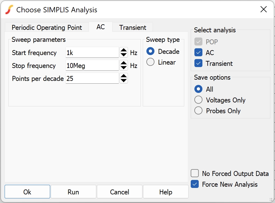Select the Decade sweep type
This screenshot has height=203, width=275.
tap(150, 51)
